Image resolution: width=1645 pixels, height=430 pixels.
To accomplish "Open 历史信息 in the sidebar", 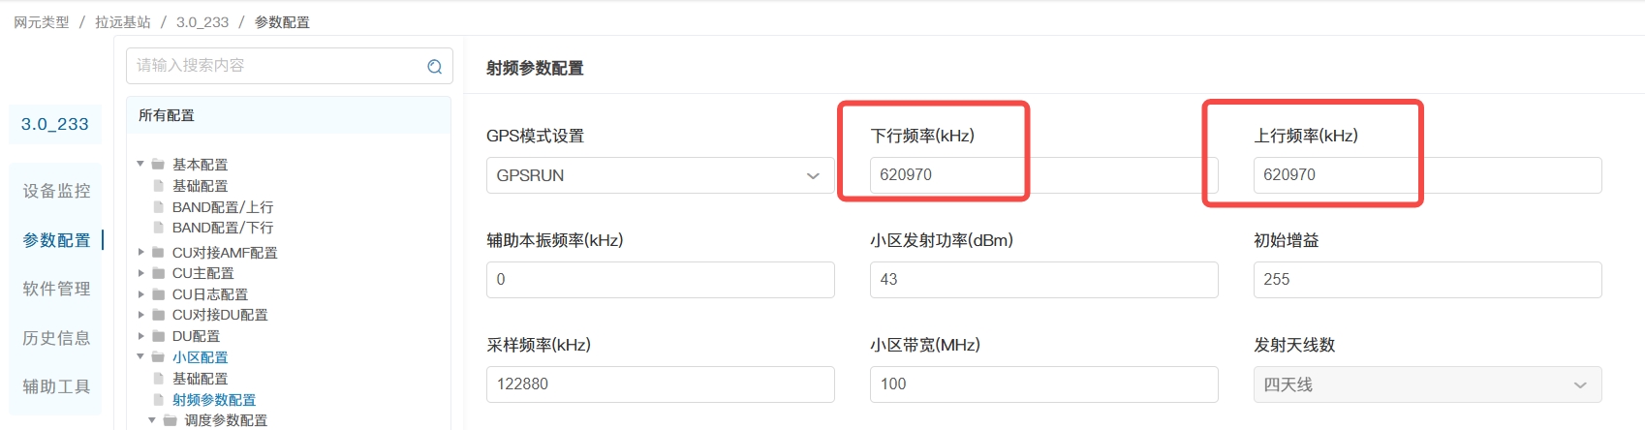I will click(x=56, y=338).
